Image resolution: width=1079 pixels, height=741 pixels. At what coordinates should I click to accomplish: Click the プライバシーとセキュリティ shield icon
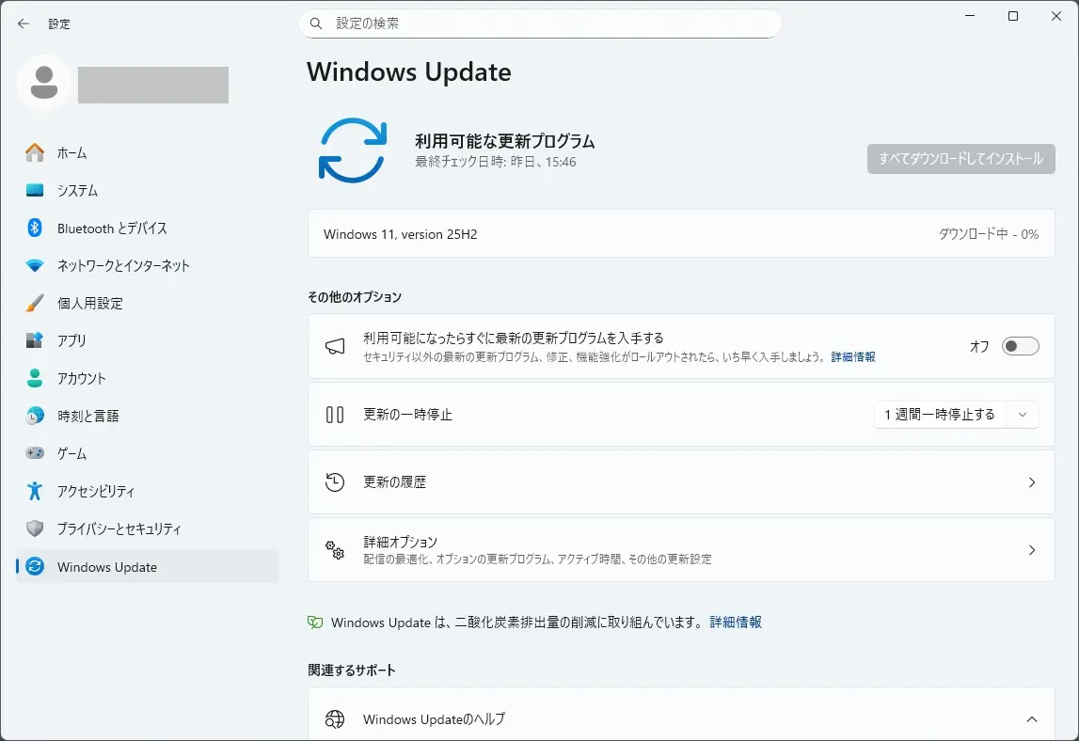click(x=35, y=528)
